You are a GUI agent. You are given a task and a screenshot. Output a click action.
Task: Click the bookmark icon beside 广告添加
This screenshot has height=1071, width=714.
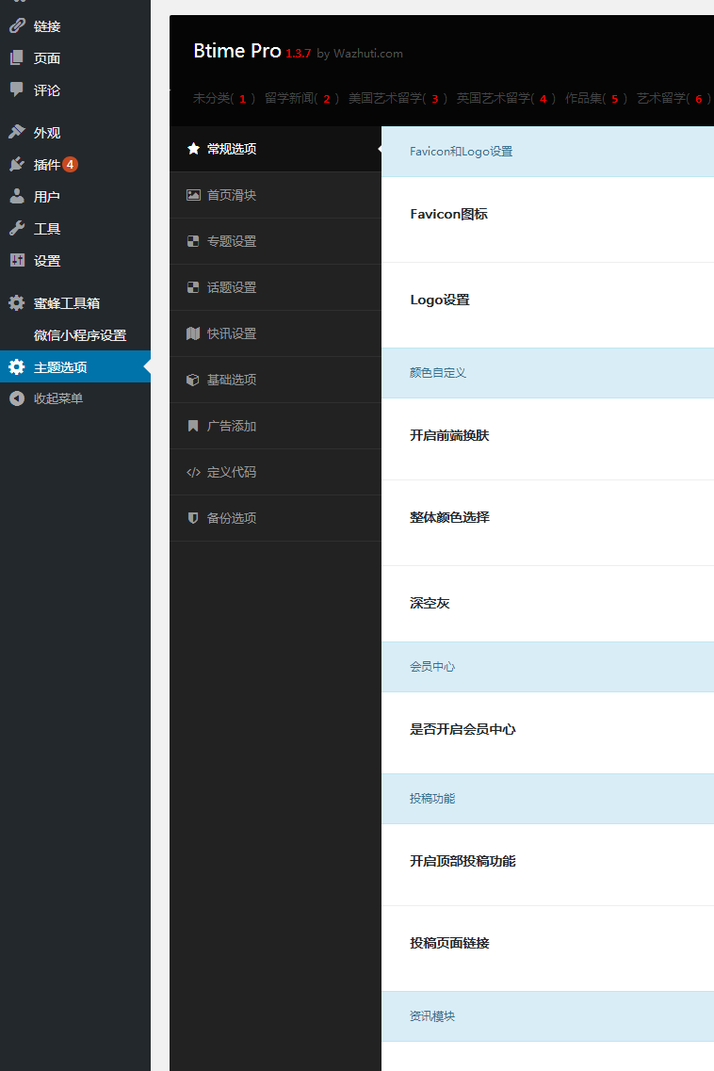(x=193, y=426)
